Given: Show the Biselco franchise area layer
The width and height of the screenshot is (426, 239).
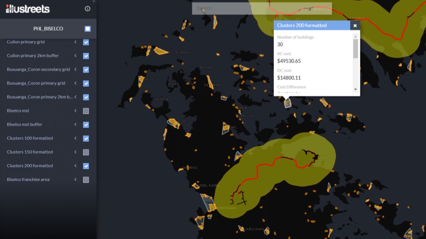Looking at the screenshot, I should point(86,180).
